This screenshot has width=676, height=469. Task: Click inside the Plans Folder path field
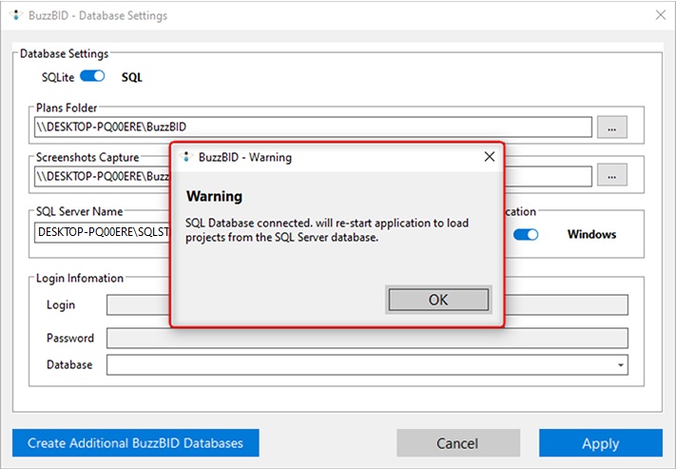312,127
